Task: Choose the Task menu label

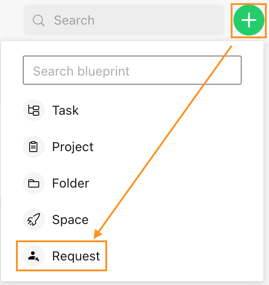Action: [x=65, y=110]
